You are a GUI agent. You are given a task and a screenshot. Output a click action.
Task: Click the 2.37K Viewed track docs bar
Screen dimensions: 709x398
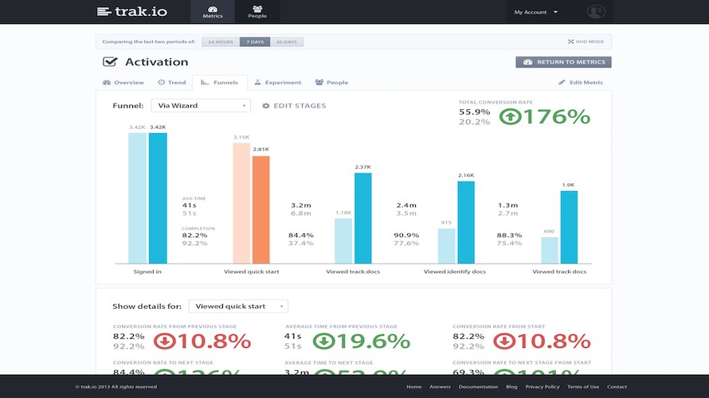click(x=363, y=218)
